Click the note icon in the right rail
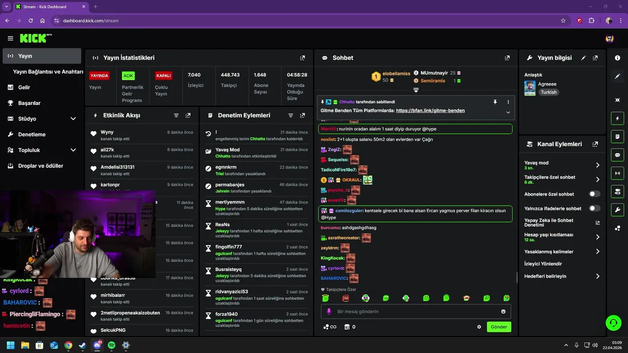Image resolution: width=628 pixels, height=353 pixels. tap(617, 136)
